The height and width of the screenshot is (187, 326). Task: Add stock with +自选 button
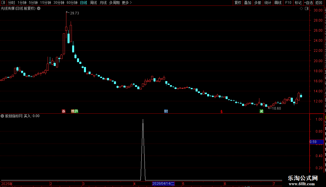pyautogui.click(x=308, y=3)
